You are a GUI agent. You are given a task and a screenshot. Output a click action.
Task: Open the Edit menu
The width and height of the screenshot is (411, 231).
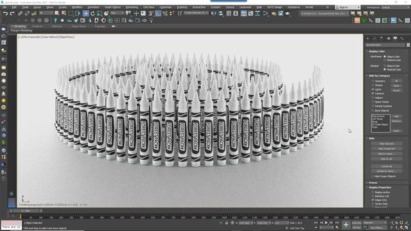coord(14,7)
